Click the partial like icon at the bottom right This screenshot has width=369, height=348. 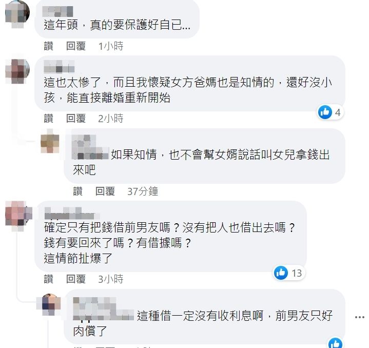pos(335,343)
